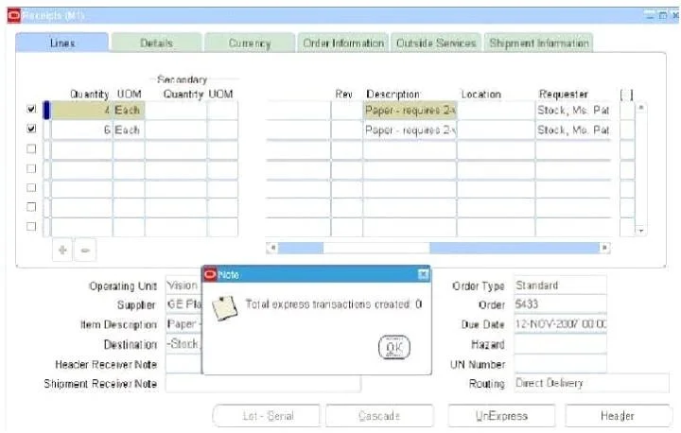Click UOM Each in first row
Screen dimensions: 681x433
tap(129, 110)
